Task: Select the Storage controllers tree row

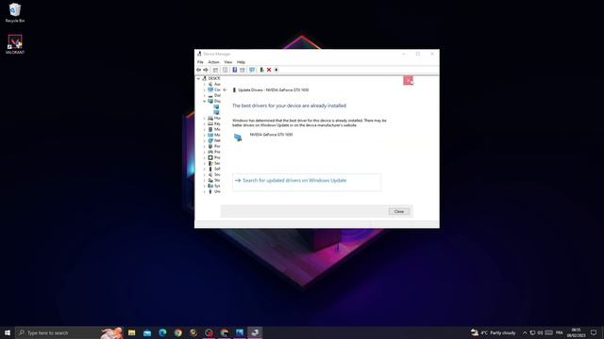Action: point(214,180)
